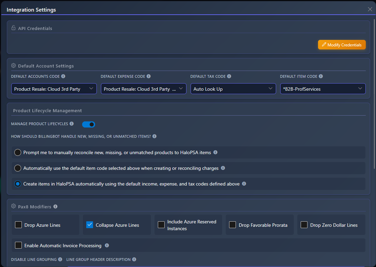This screenshot has height=267, width=376.
Task: Uncheck the Collapse Azure Lines checkbox
Action: pyautogui.click(x=90, y=225)
